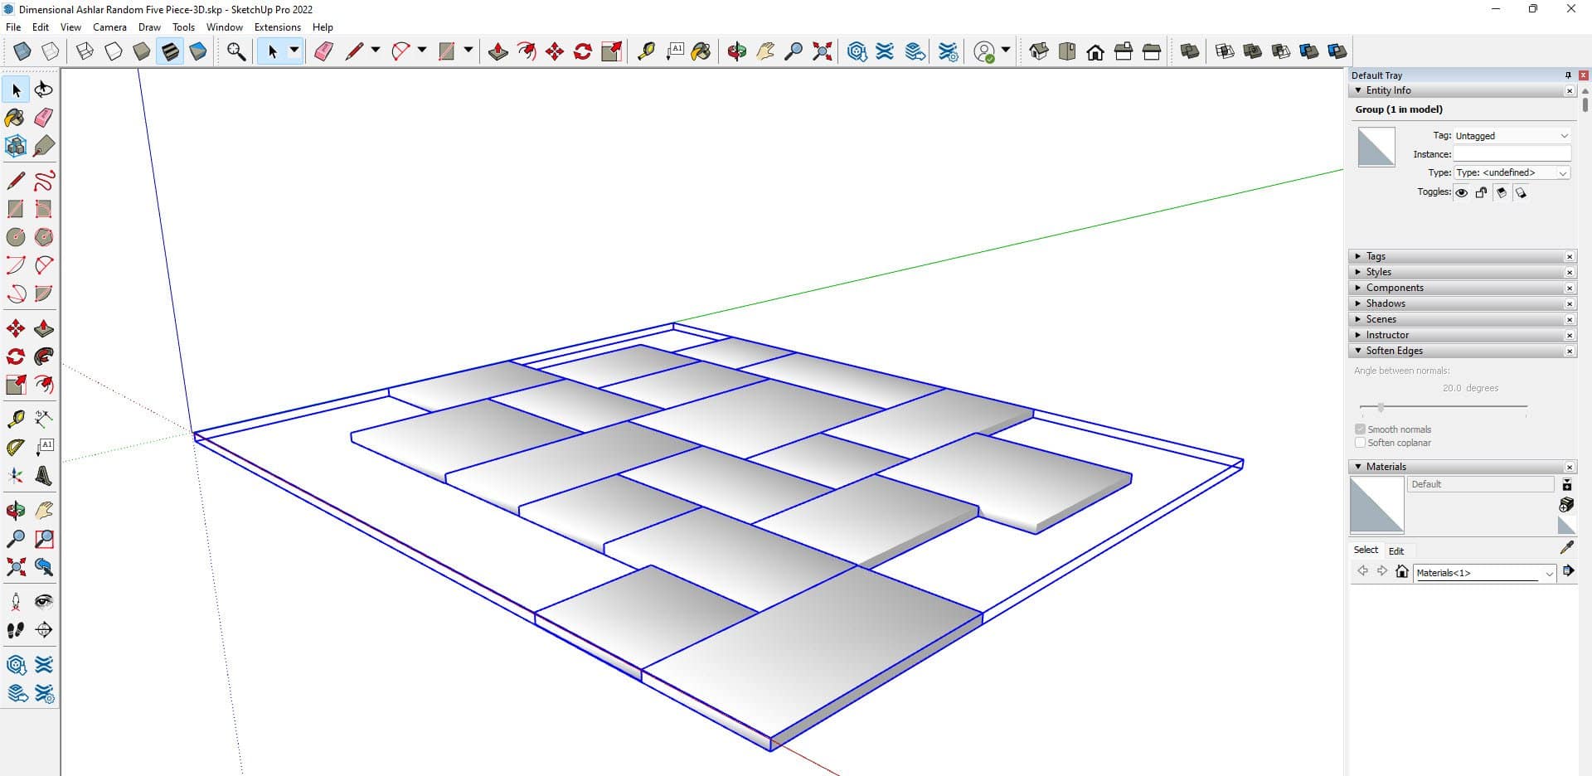
Task: Select the Eraser tool in top toolbar
Action: point(323,51)
